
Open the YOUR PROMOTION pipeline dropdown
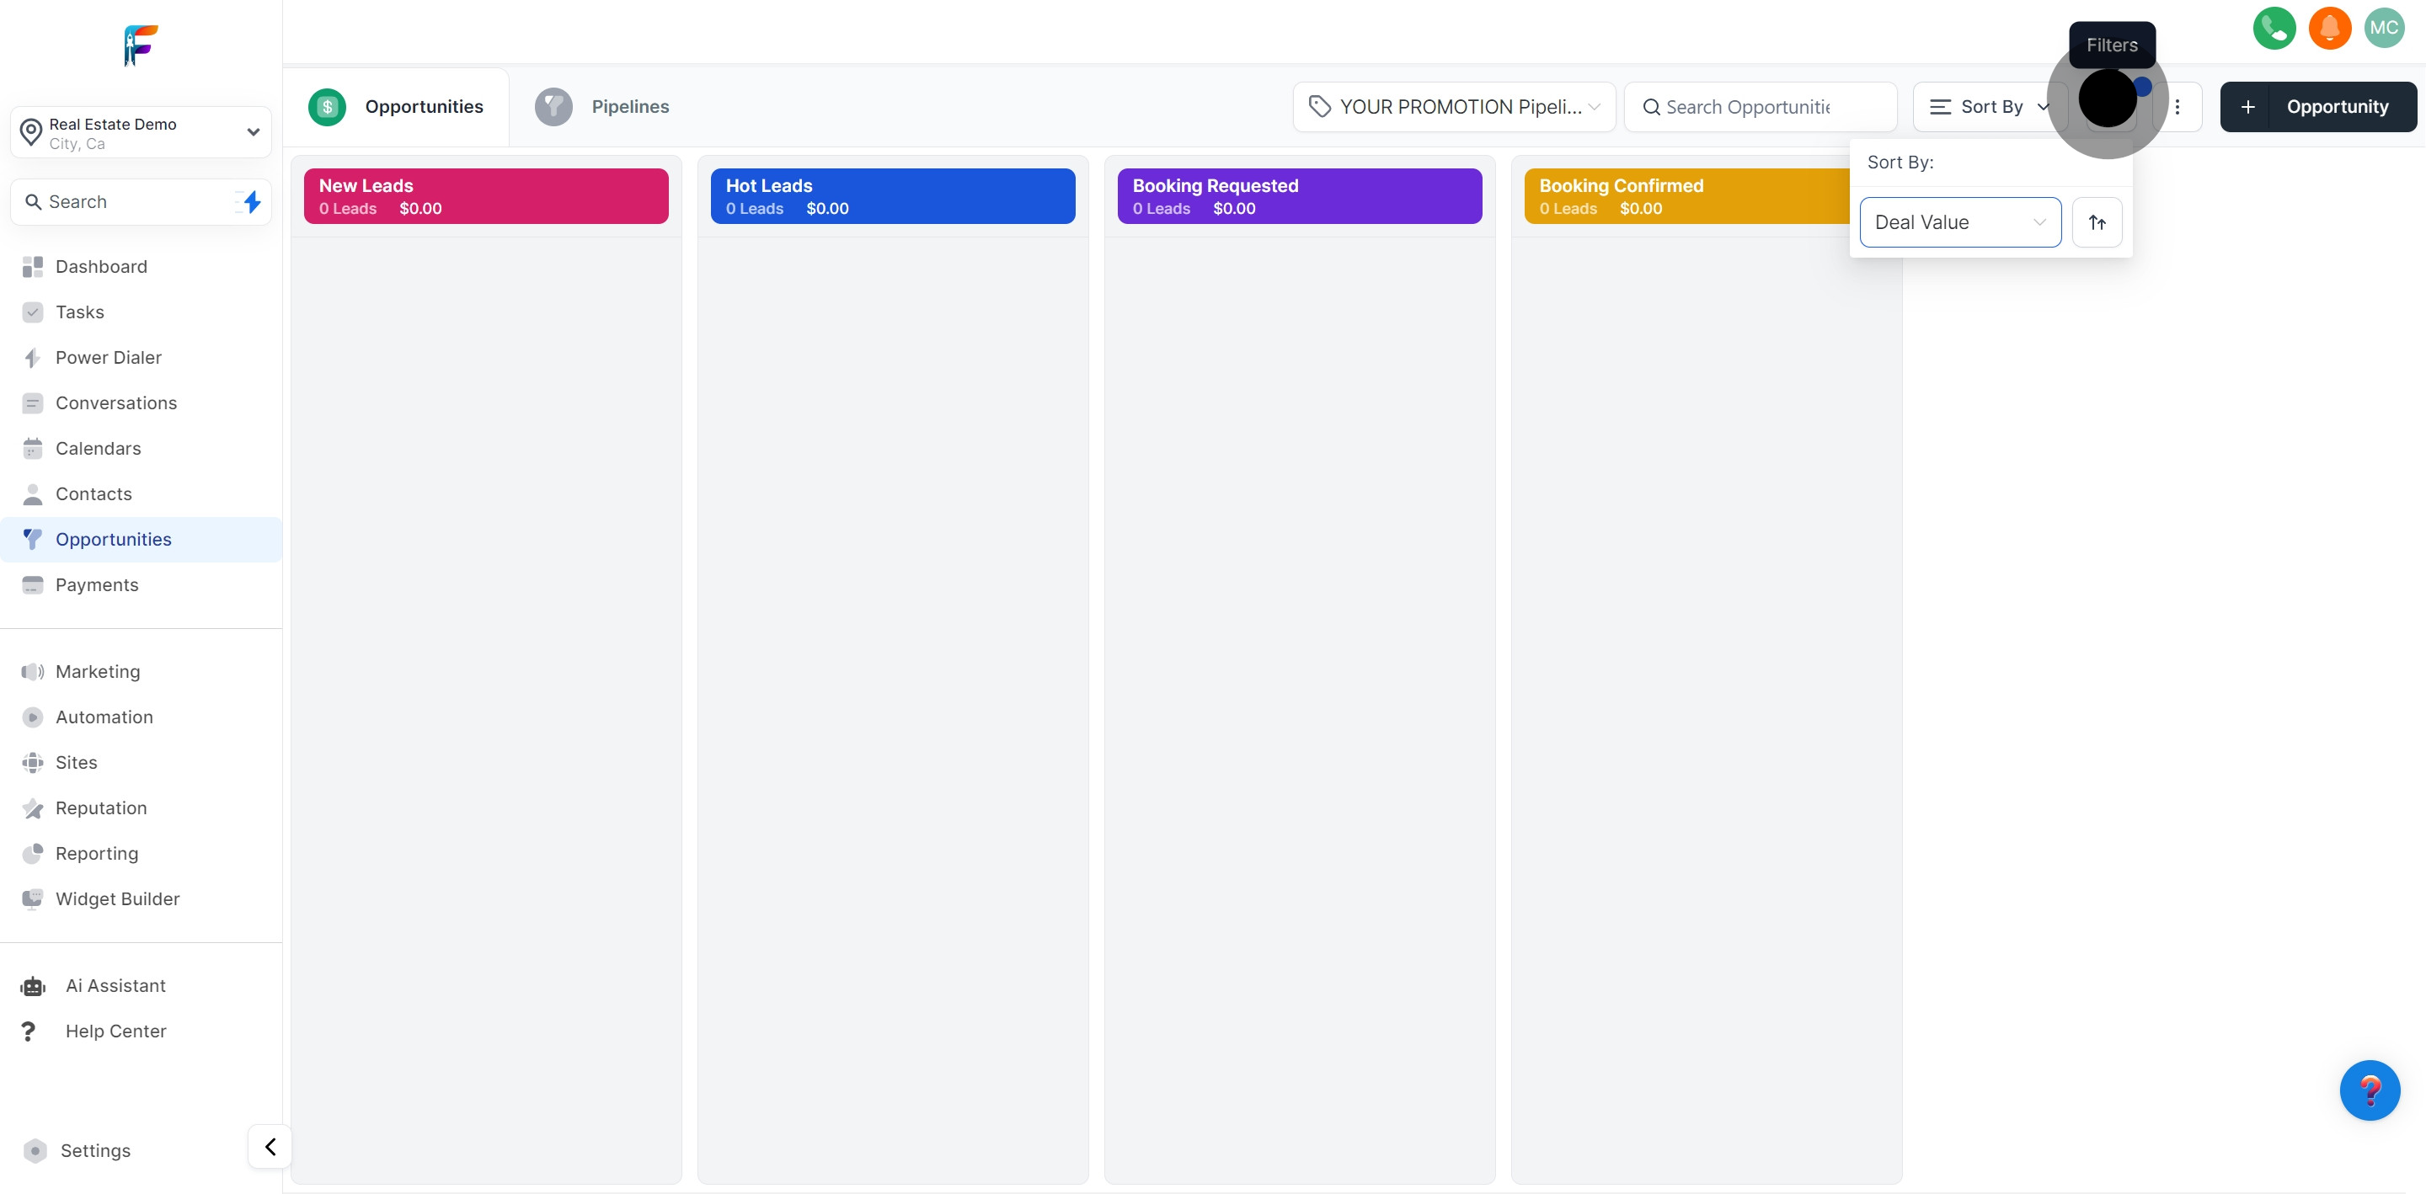tap(1454, 106)
